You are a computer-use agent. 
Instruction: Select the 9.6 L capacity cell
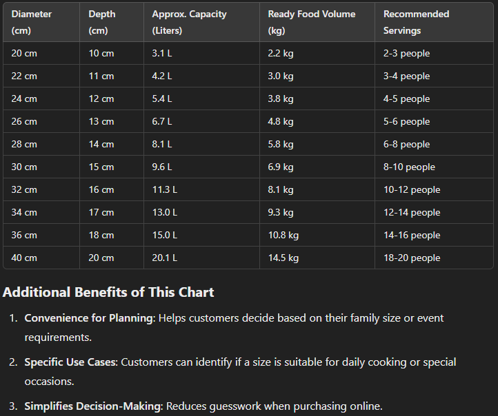(201, 167)
